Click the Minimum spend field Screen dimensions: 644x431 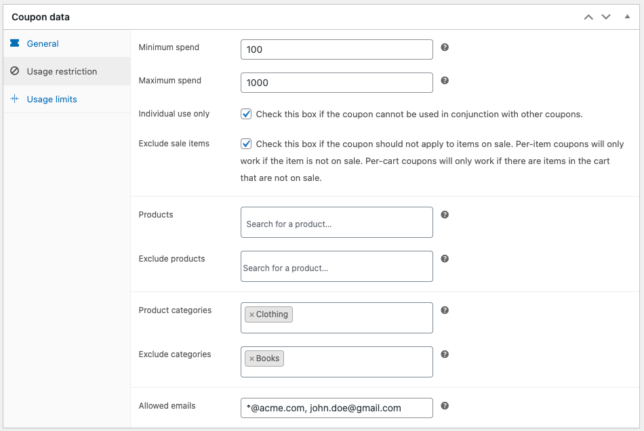click(336, 49)
